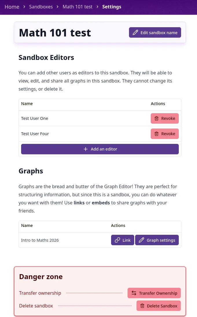The height and width of the screenshot is (317, 197).
Task: Open Sandboxes breadcrumb link
Action: tap(41, 7)
